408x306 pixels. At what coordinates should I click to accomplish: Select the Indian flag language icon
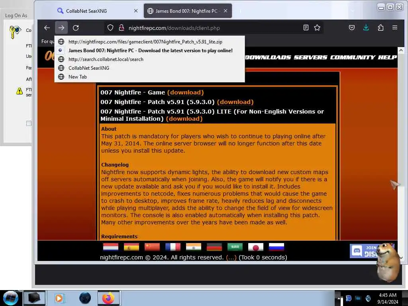[x=194, y=247]
